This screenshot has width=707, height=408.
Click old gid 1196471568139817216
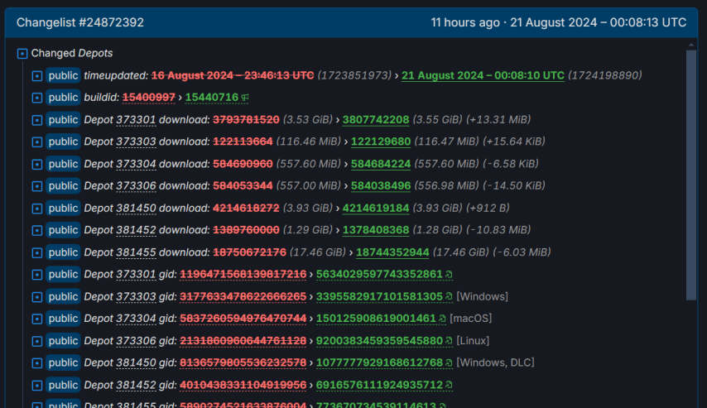click(x=243, y=274)
